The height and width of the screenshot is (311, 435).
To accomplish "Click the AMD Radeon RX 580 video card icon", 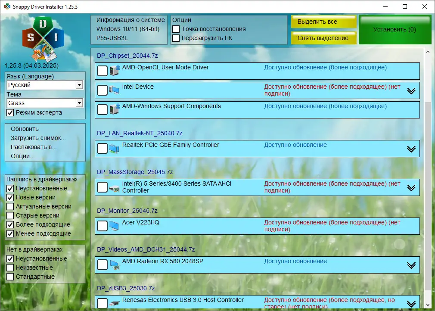I will pos(114,265).
